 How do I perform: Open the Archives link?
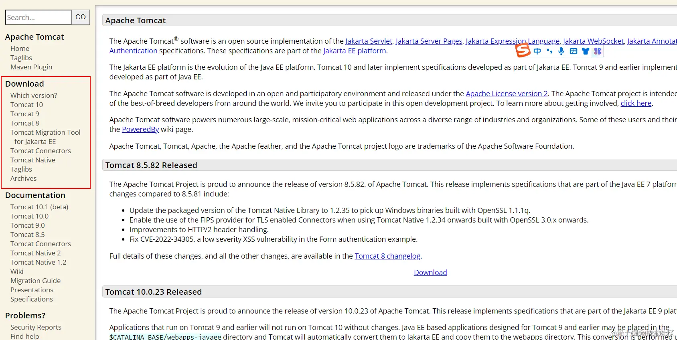23,178
